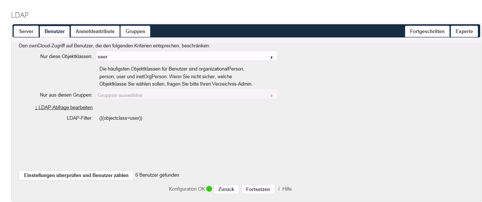The image size is (482, 202).
Task: Click the Fortsetzen button
Action: 258,190
